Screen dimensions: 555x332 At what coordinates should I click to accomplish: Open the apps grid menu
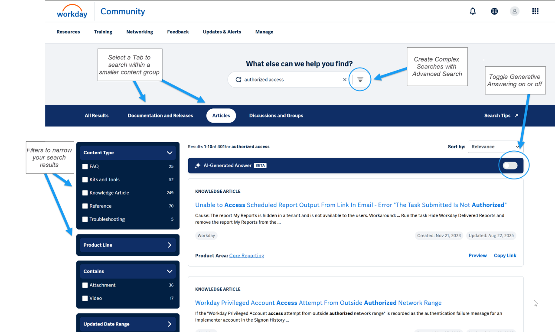click(x=535, y=11)
